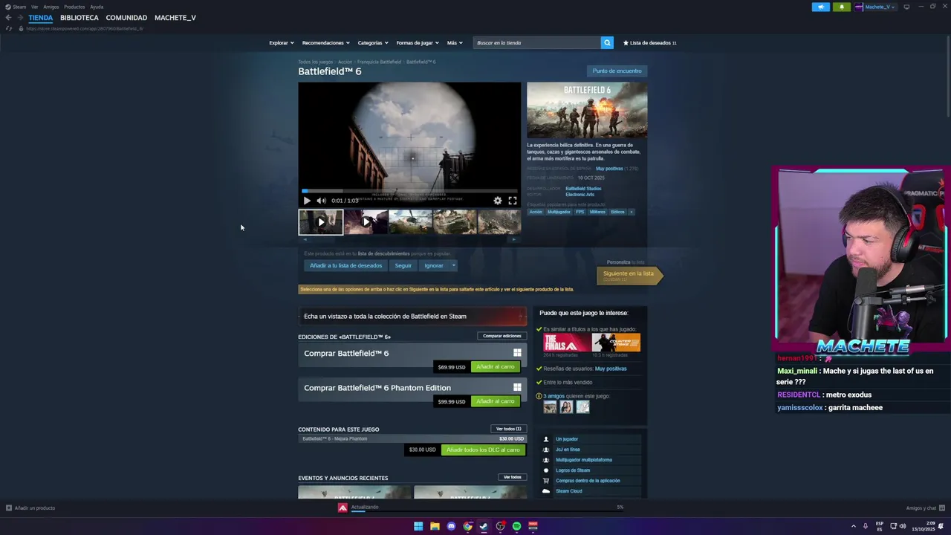Viewport: 951px width, 535px height.
Task: Open Lista de deseados link
Action: [x=650, y=42]
